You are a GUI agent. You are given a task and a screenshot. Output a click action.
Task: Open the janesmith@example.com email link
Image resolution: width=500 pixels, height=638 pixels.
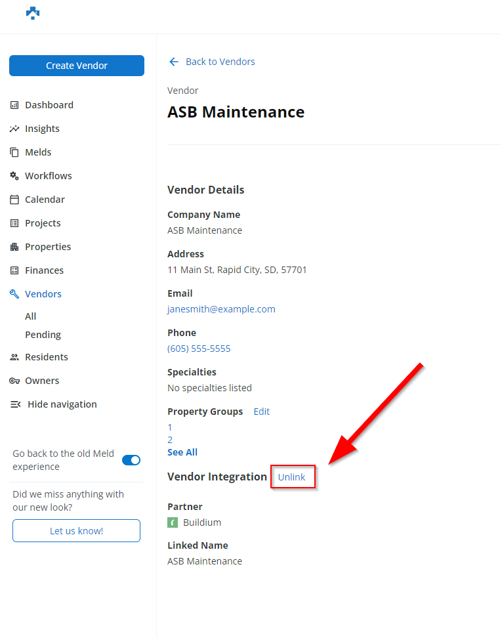tap(221, 309)
